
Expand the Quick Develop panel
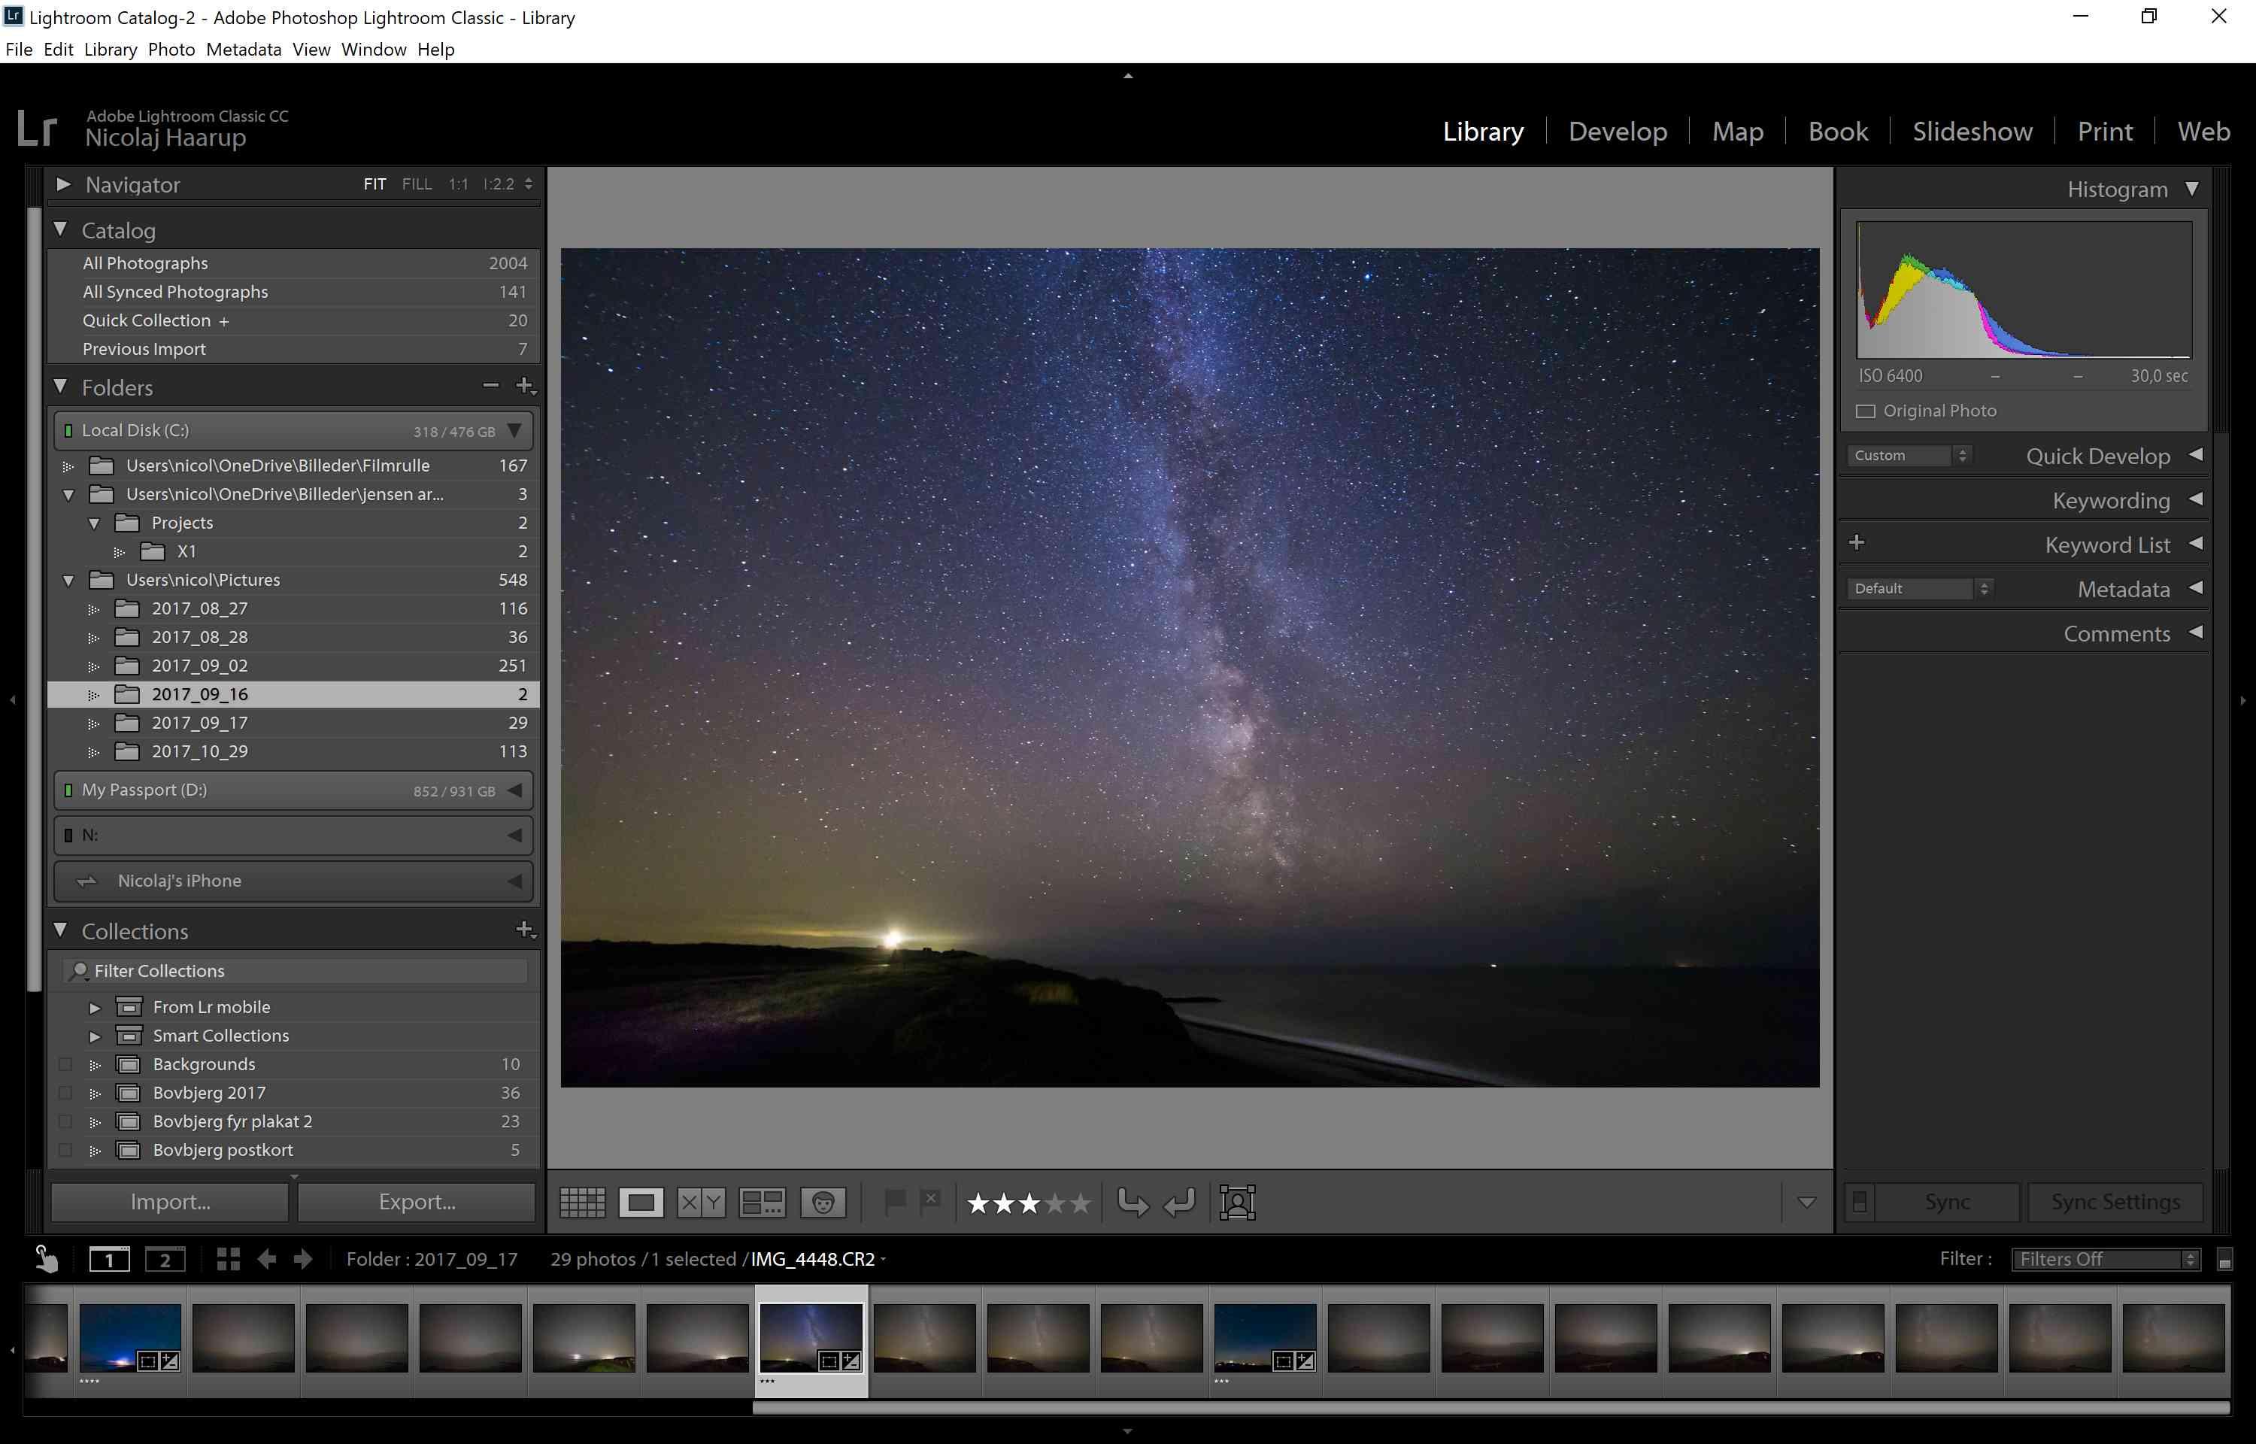(2195, 456)
